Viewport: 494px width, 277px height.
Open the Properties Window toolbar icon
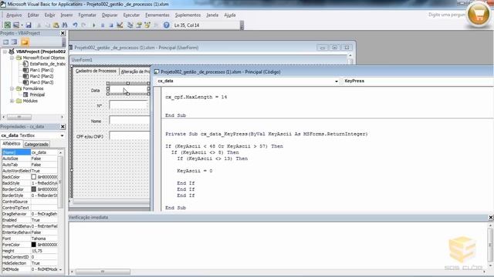(139, 25)
